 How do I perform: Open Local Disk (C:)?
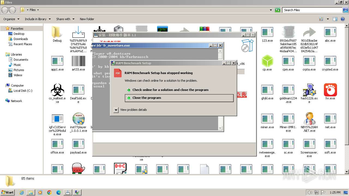[x=23, y=91]
